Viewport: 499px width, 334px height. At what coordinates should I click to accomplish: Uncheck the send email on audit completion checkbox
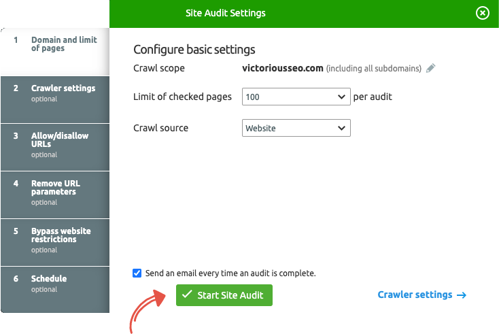coord(137,273)
